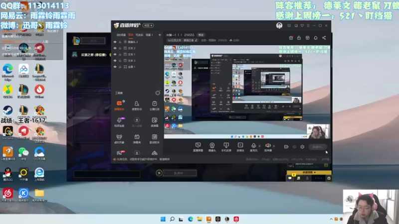Hide the 文本 1 source with its eye
399x224 pixels.
[x=115, y=54]
